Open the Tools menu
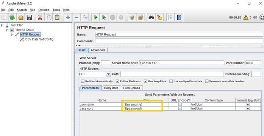This screenshot has height=136, width=264. point(56,10)
